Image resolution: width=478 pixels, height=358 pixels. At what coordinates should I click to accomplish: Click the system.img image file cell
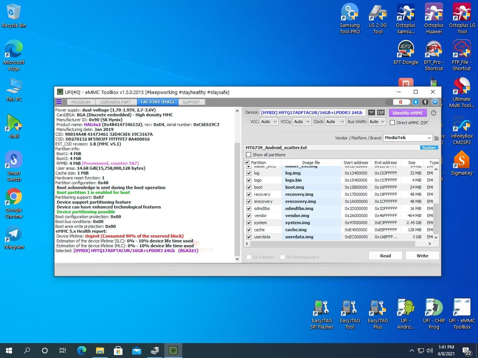click(311, 223)
